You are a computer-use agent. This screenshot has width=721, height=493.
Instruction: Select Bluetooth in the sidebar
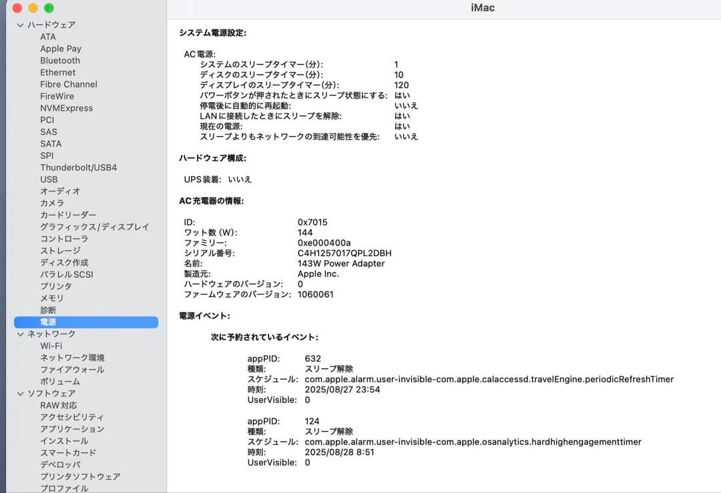pos(59,60)
